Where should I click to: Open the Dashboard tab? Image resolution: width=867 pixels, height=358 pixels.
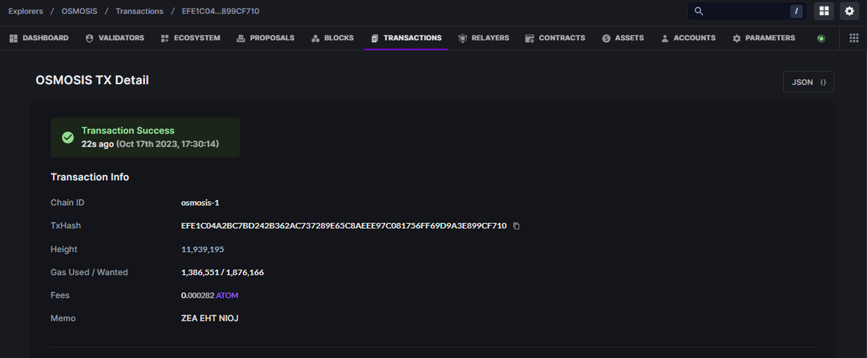(39, 38)
